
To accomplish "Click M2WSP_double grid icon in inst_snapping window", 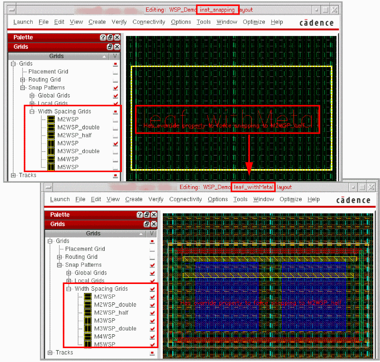I will (x=51, y=127).
